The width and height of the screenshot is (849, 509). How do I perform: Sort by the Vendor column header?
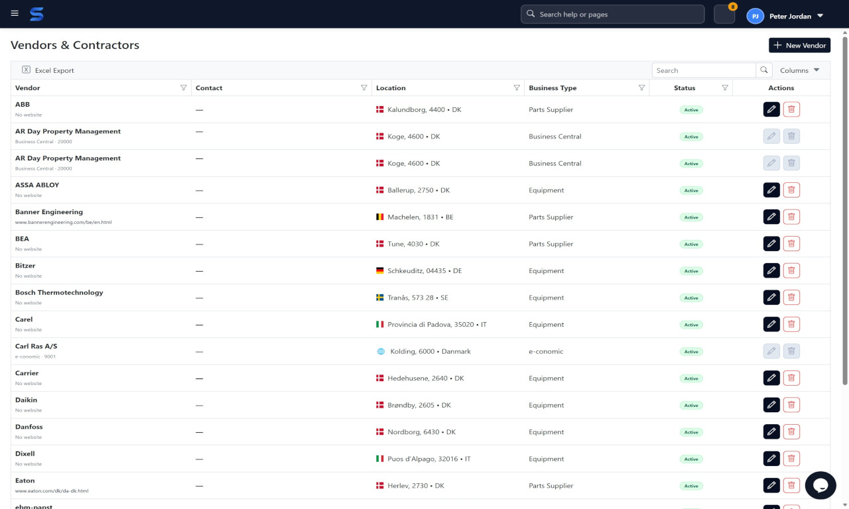click(x=28, y=87)
